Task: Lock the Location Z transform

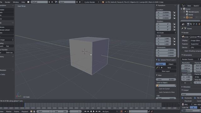Action: (x=174, y=18)
